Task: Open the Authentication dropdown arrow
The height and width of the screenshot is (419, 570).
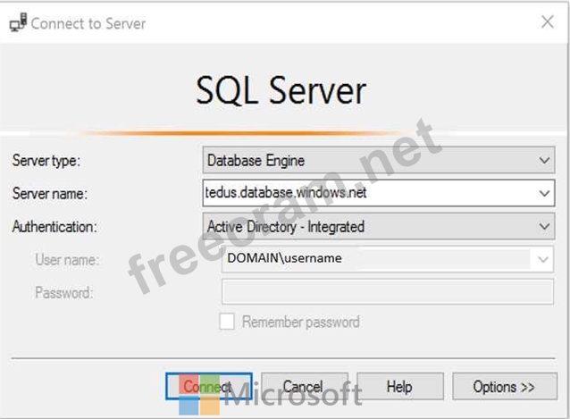Action: pos(545,227)
